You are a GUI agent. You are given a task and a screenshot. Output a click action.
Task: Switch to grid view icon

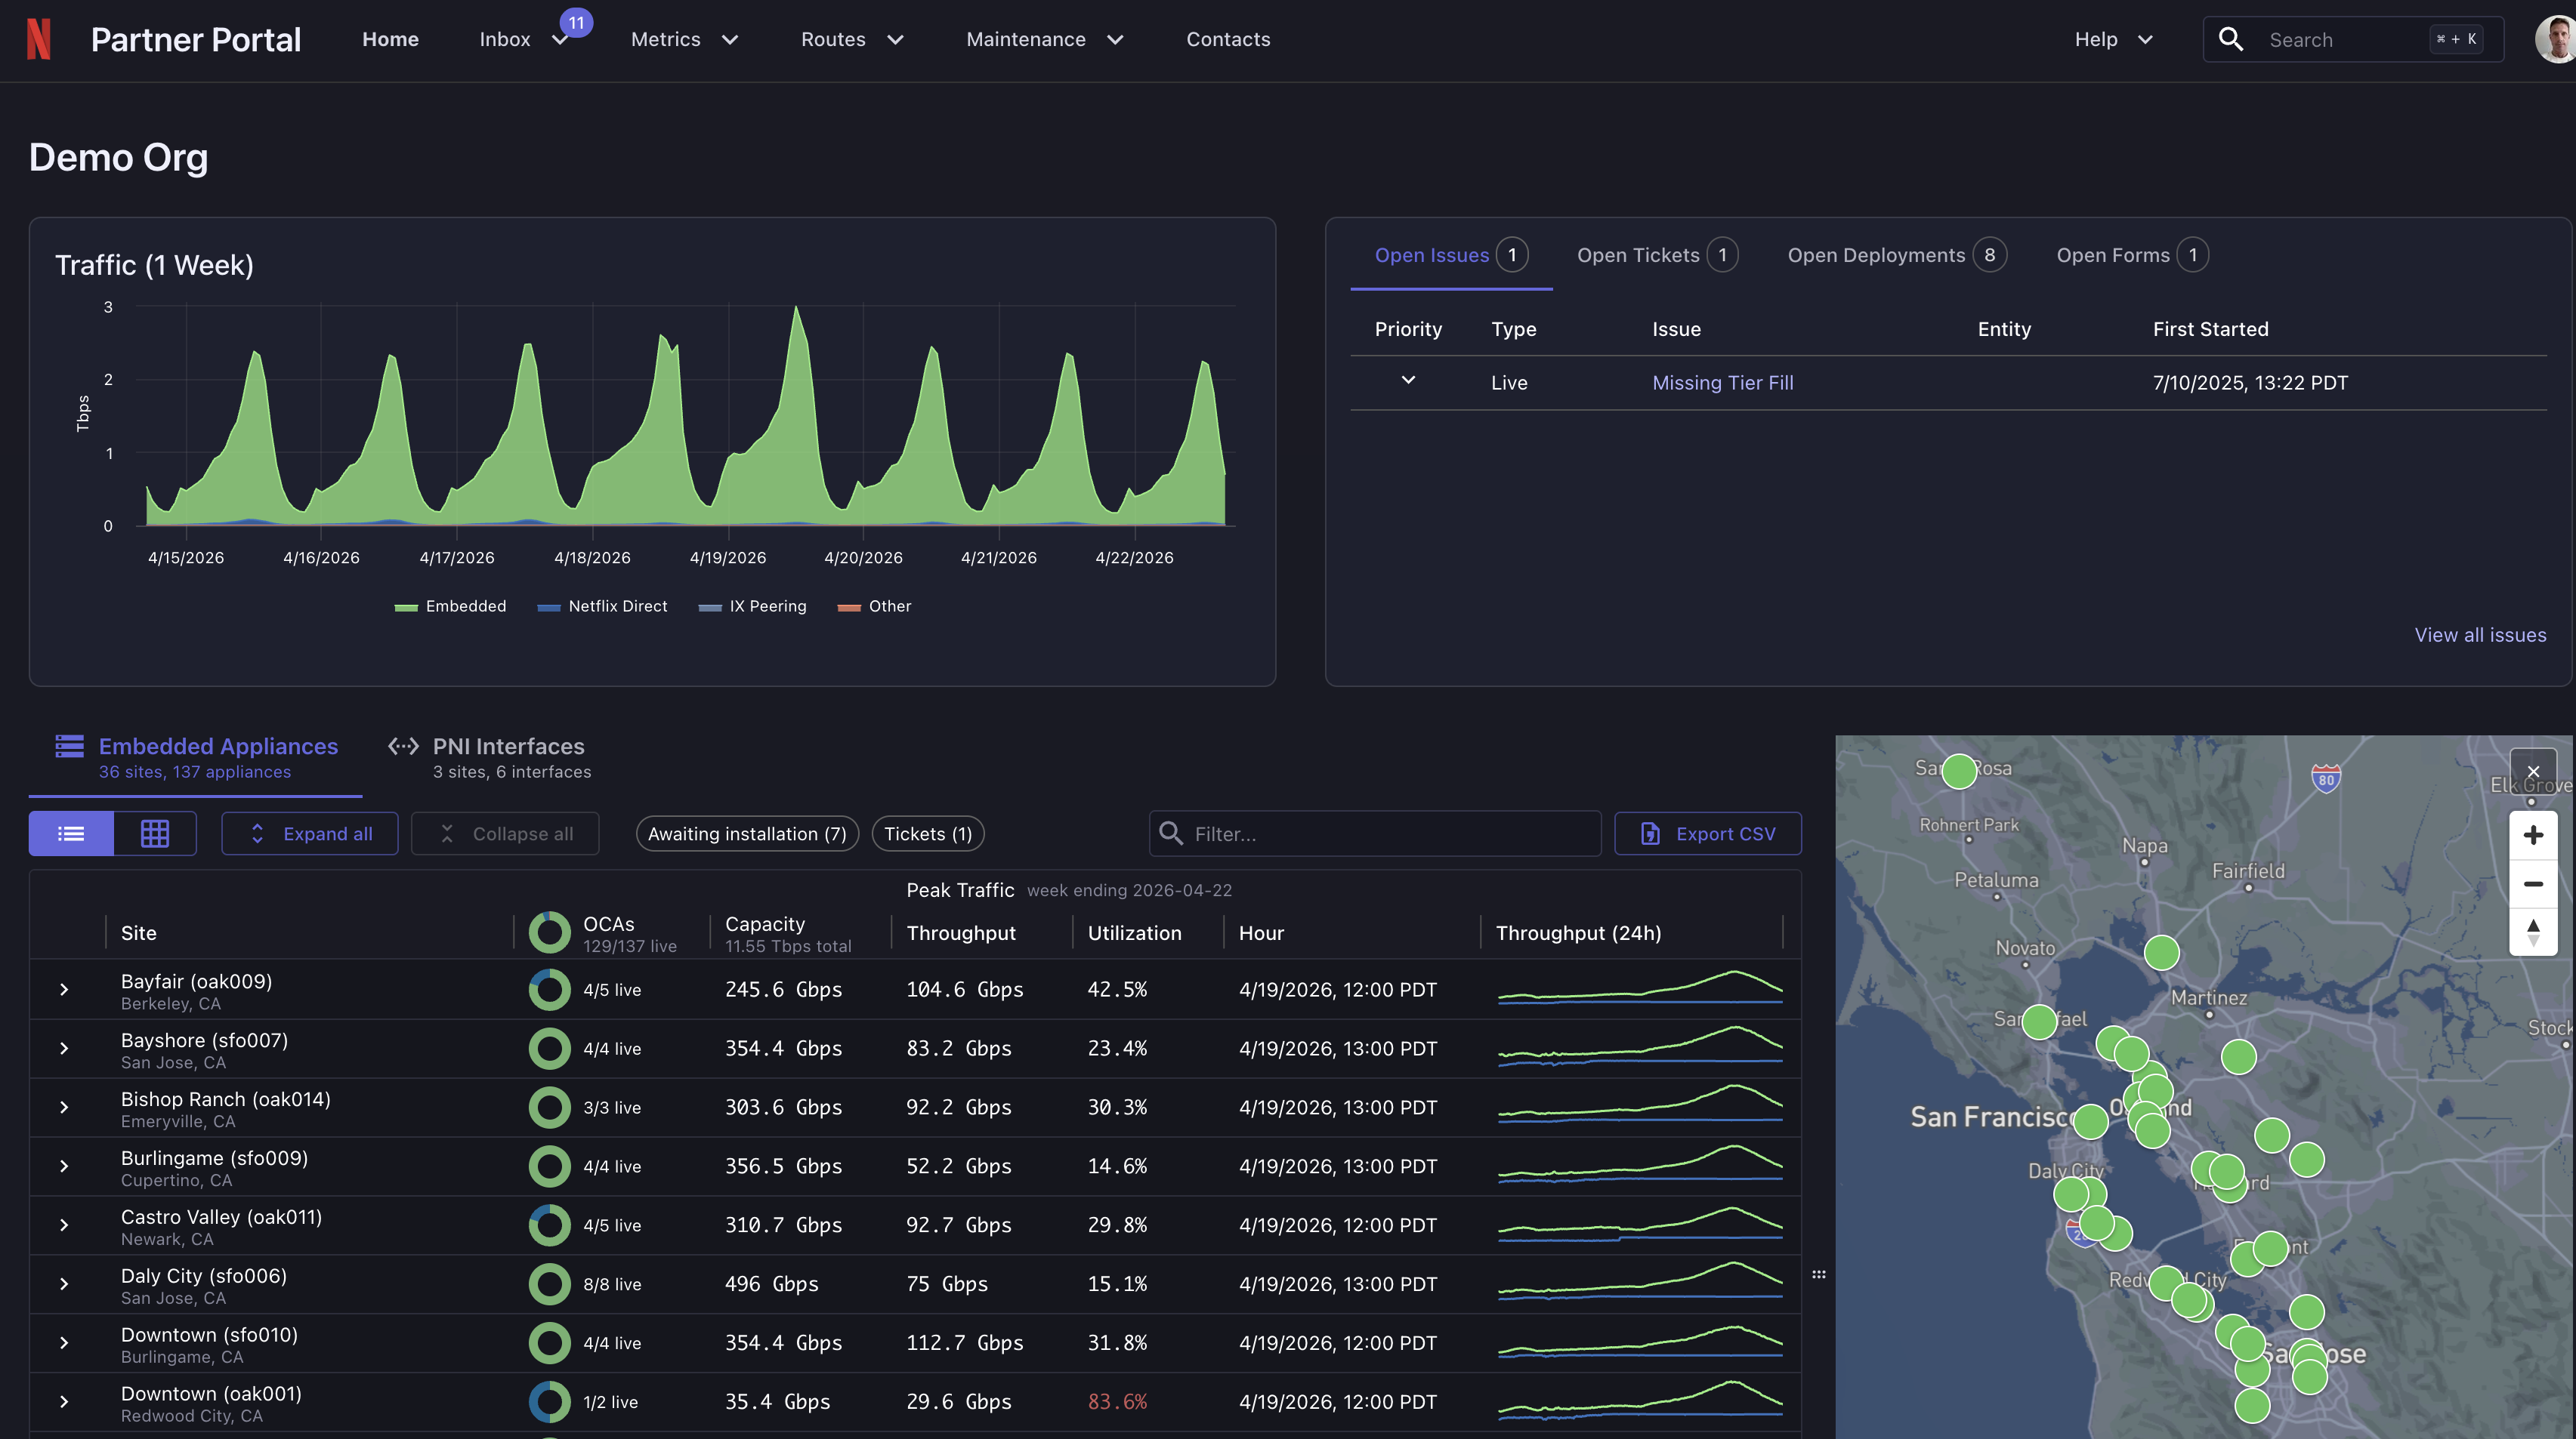click(x=155, y=834)
